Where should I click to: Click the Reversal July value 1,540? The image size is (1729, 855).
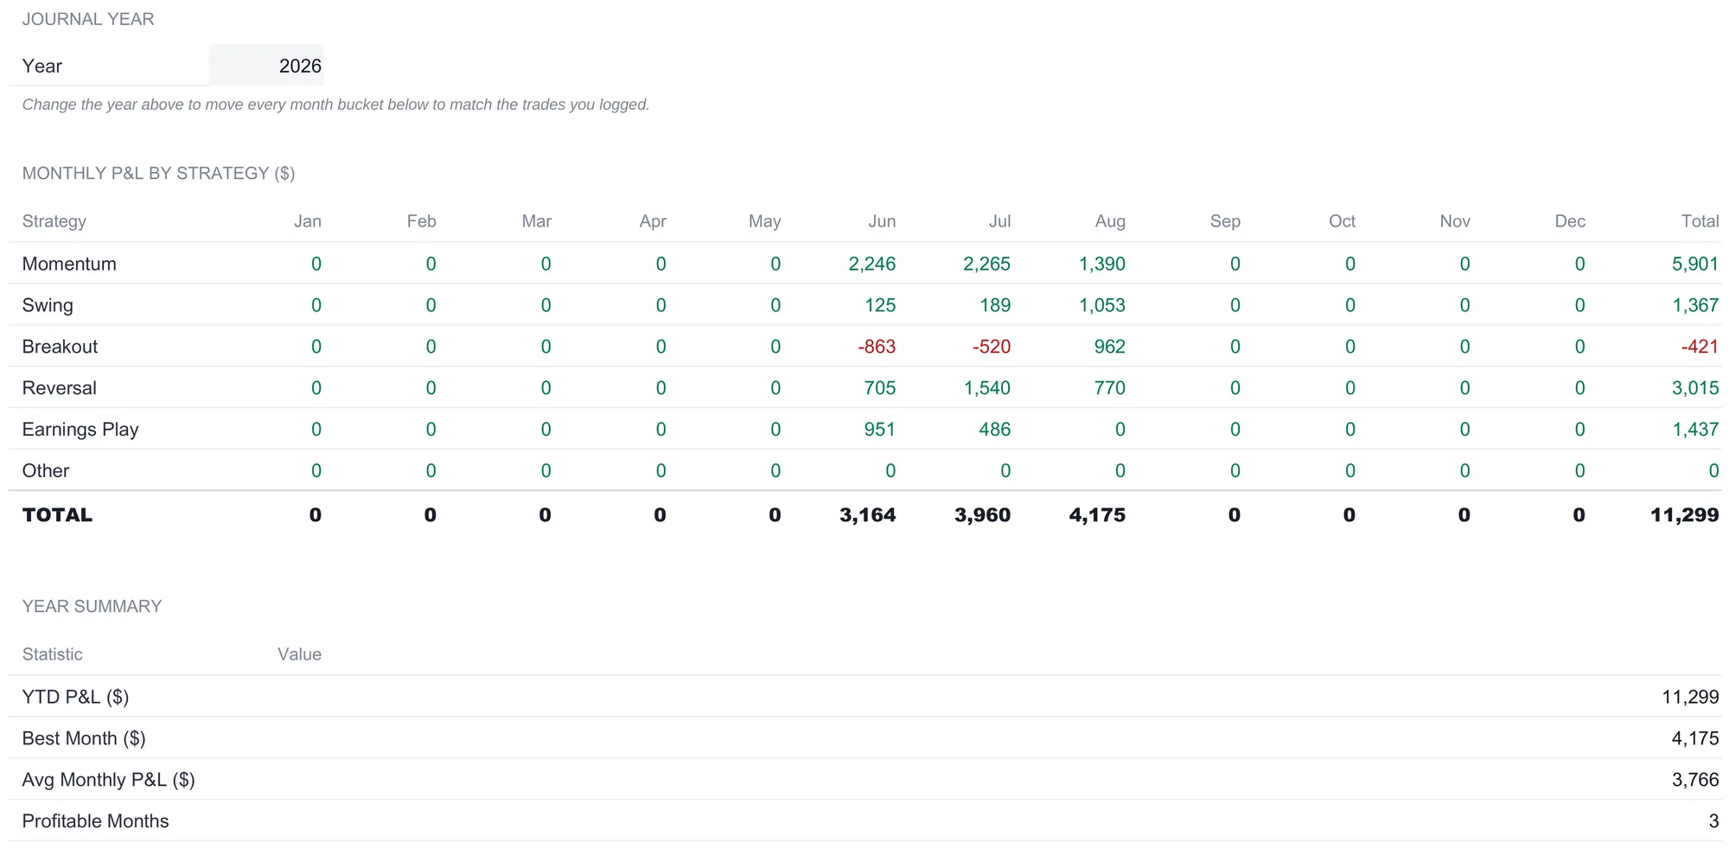click(986, 388)
